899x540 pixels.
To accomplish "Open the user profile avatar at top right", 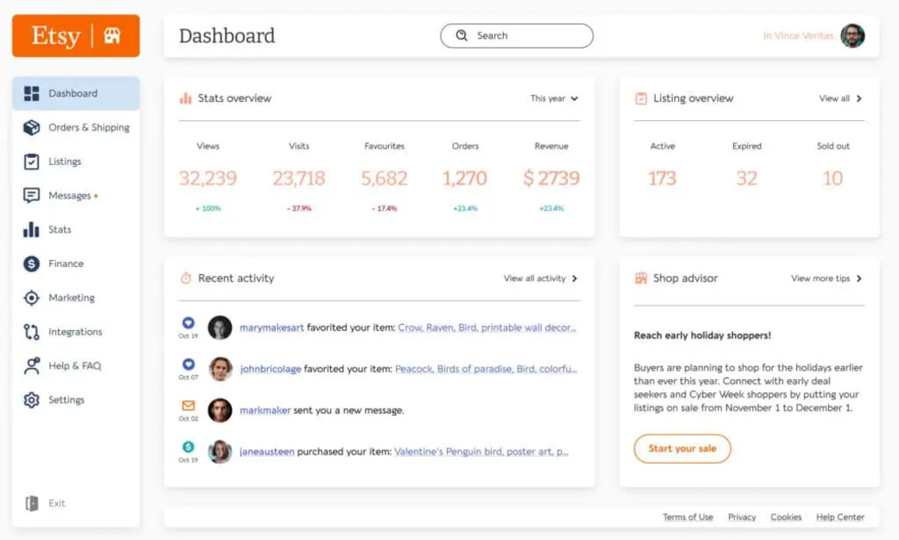I will coord(852,35).
